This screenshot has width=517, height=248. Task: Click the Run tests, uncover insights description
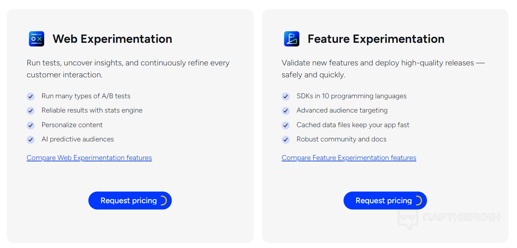(128, 69)
